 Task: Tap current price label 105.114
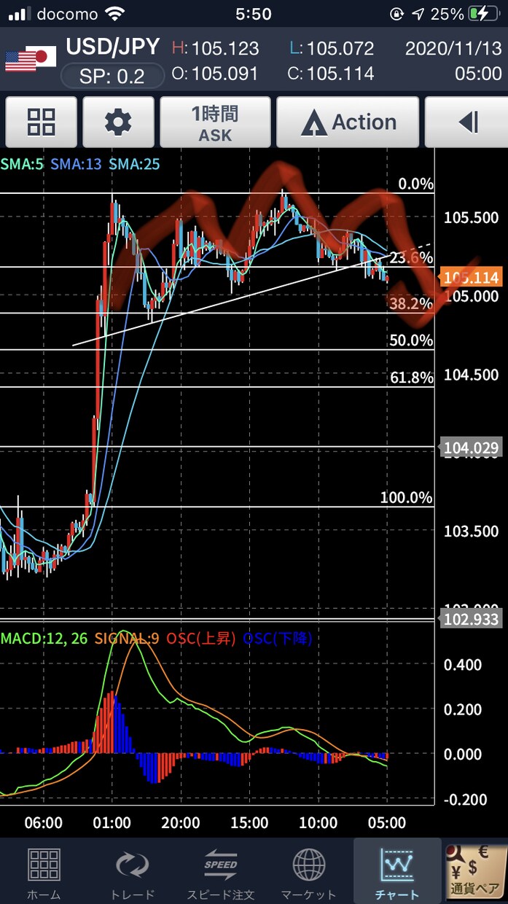(470, 278)
